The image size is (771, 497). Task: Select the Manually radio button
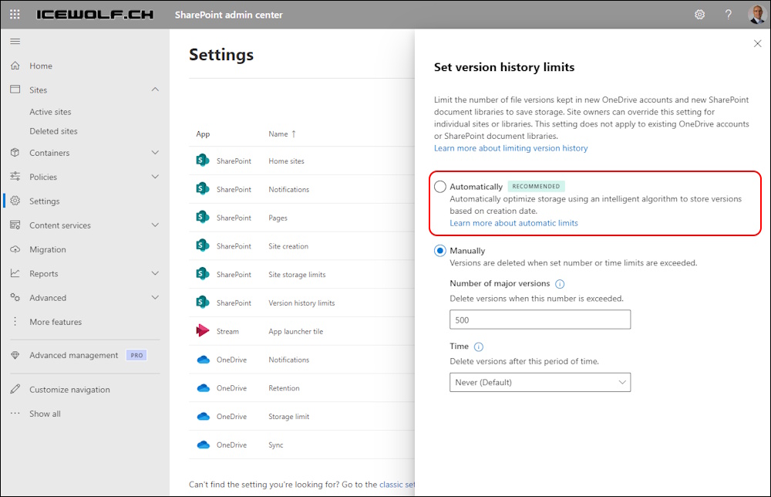coord(440,251)
